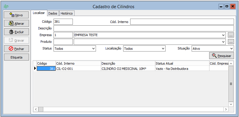Switch to the Dados tab
This screenshot has height=117, width=239.
coord(53,13)
